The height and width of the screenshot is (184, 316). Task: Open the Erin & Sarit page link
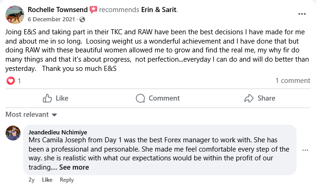coord(159,9)
